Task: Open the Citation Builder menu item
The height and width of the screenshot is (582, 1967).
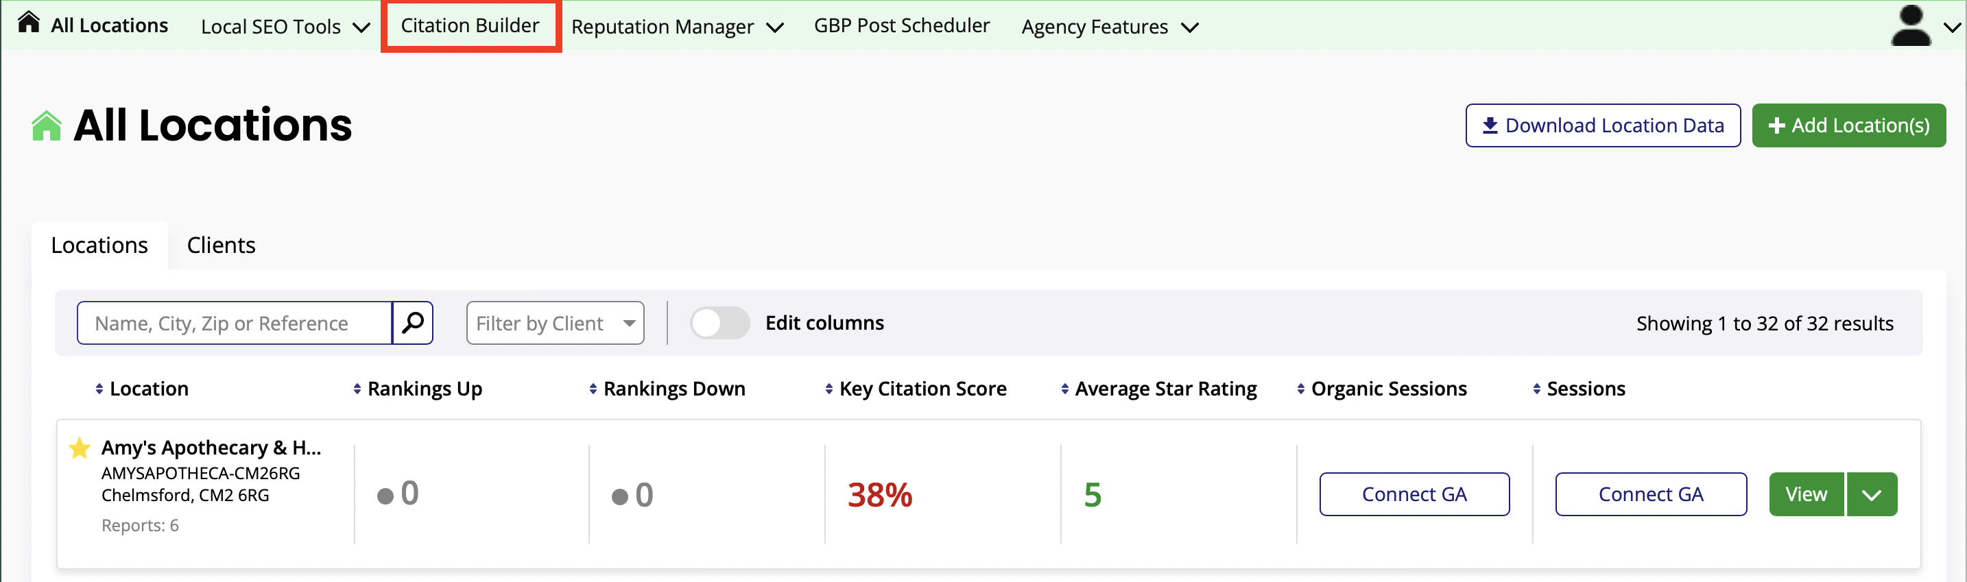Action: [x=470, y=26]
